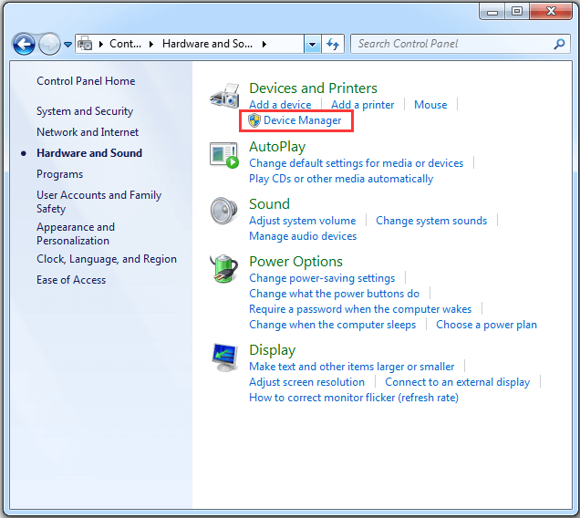
Task: Click Add a device link
Action: [x=280, y=105]
